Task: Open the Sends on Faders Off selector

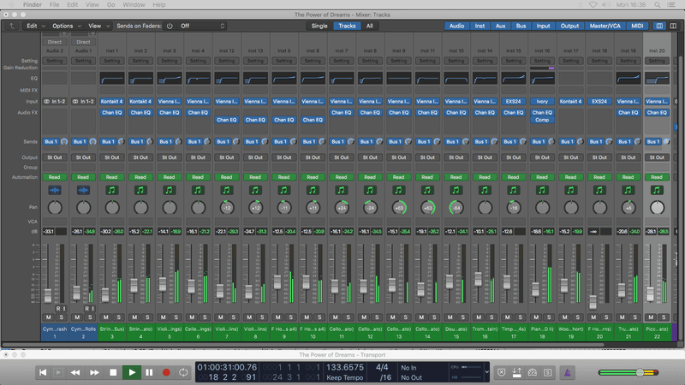Action: (x=201, y=26)
